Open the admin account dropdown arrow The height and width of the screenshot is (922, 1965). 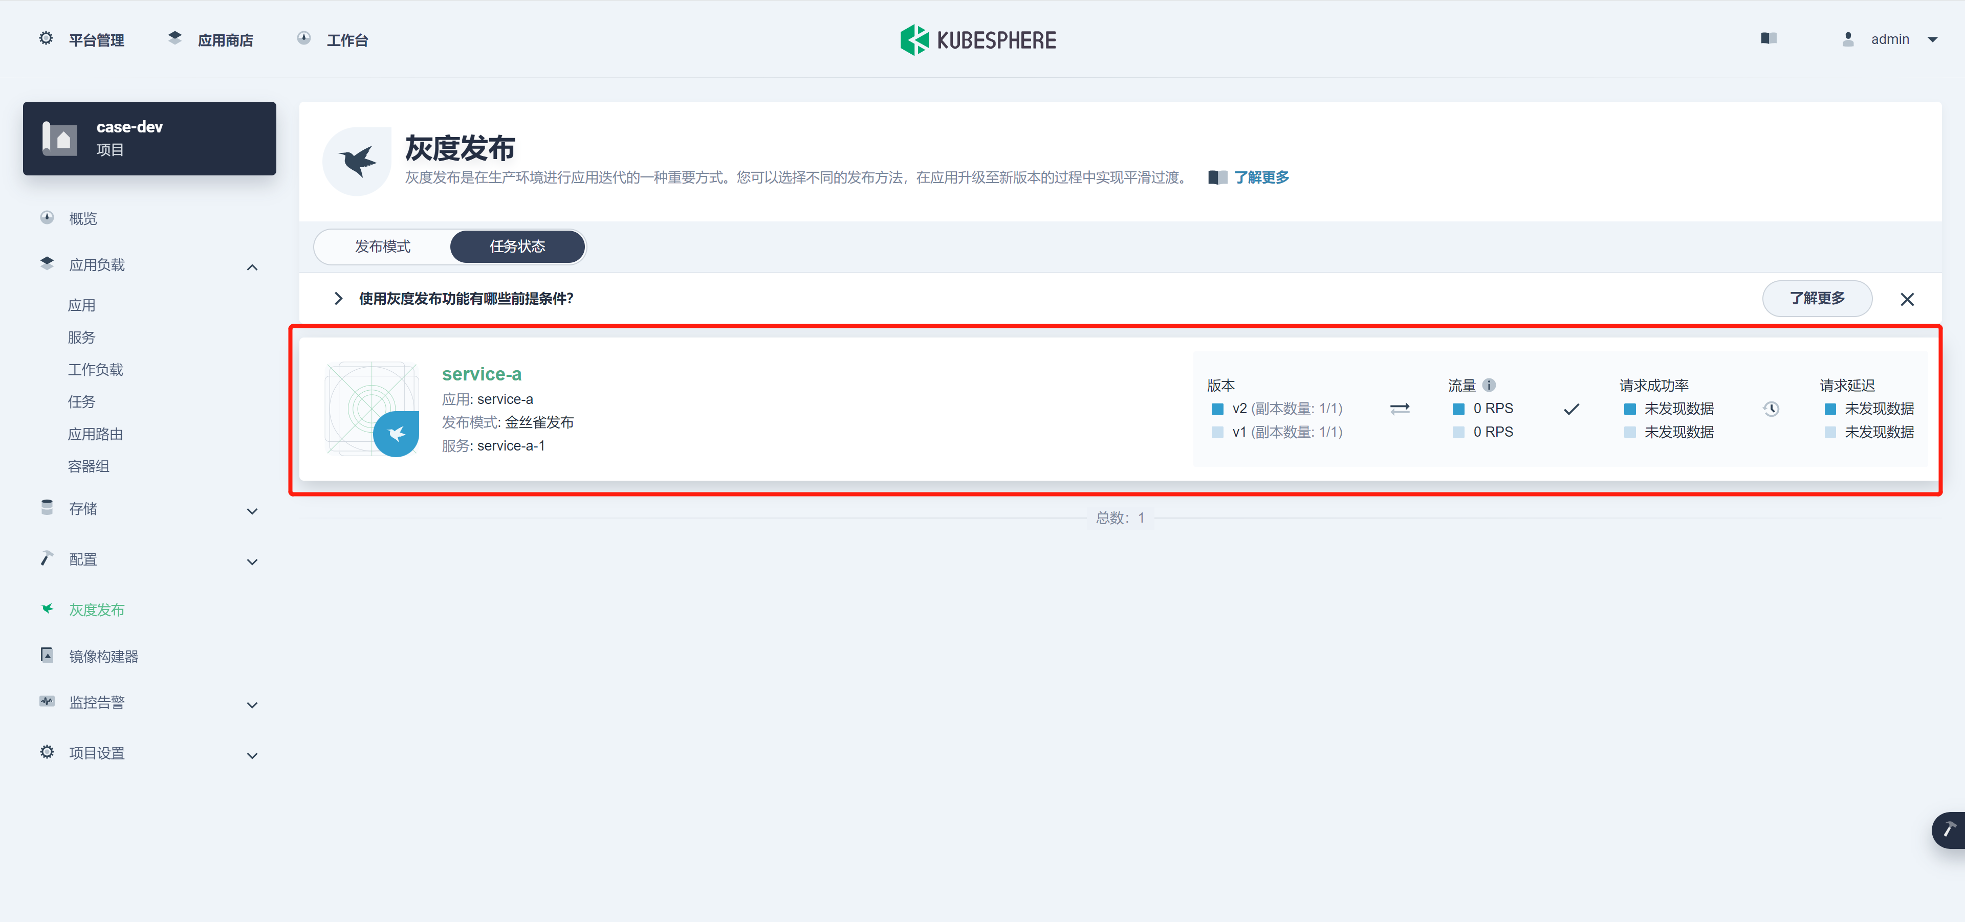1932,39
